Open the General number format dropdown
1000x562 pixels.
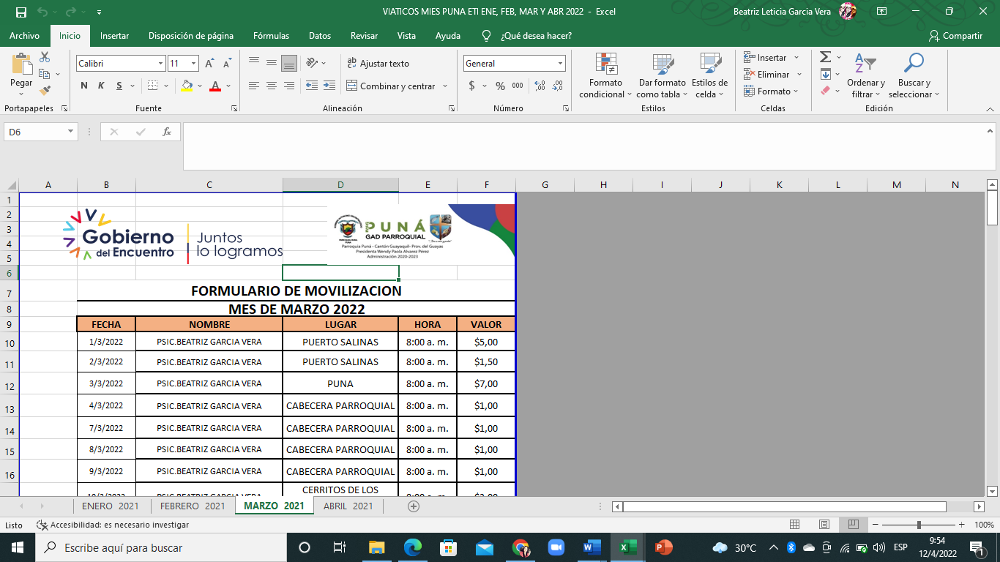560,64
